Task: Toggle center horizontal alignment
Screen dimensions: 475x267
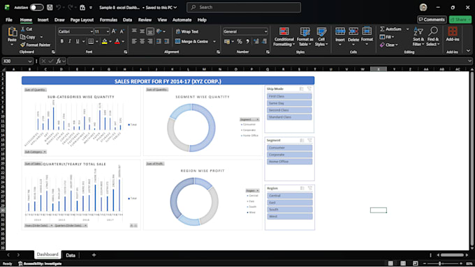Action: 142,41
